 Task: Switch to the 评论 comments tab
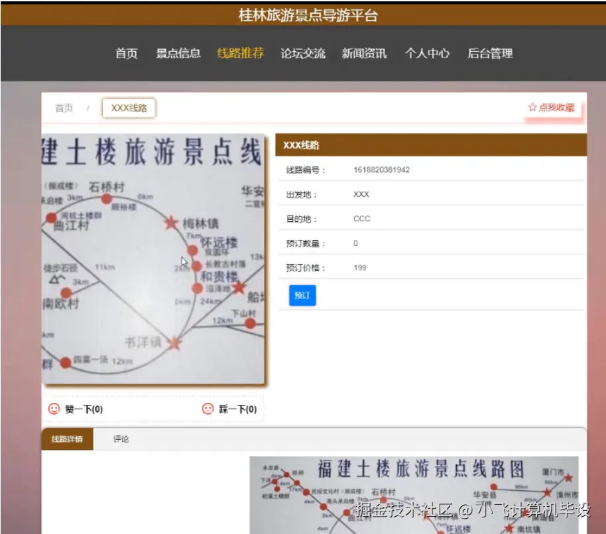(120, 439)
